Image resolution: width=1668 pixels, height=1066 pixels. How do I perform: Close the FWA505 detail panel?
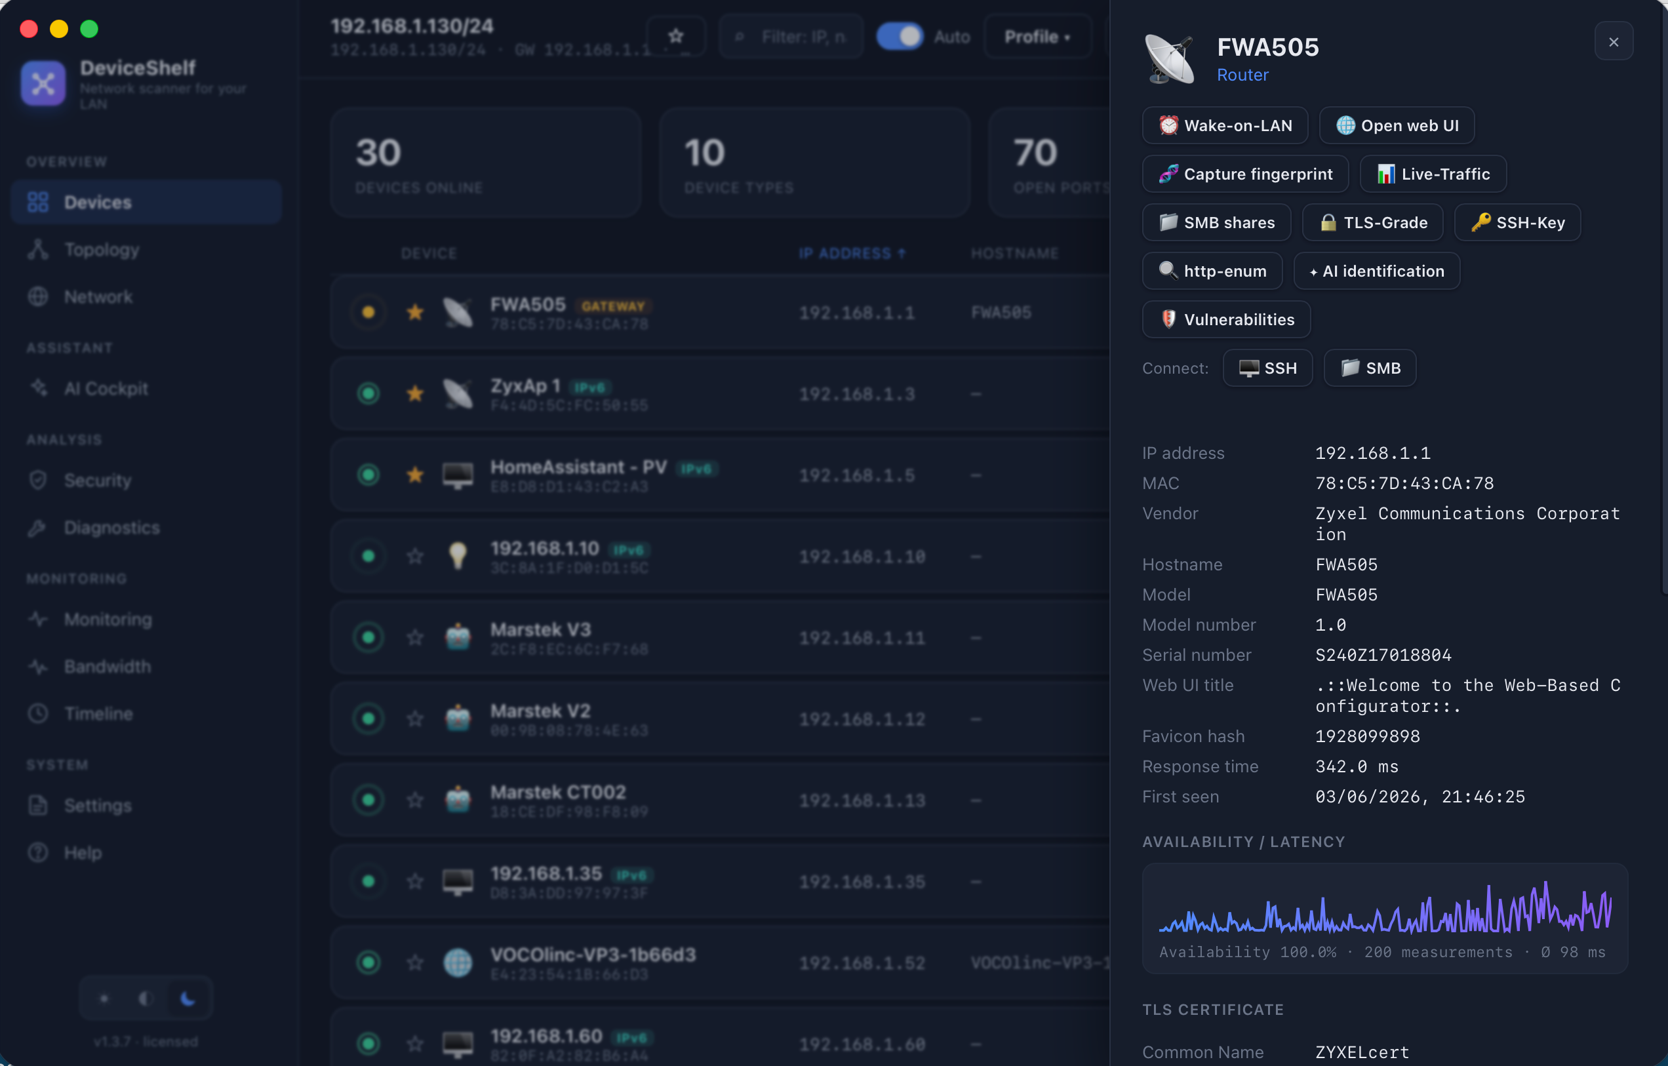[x=1614, y=41]
